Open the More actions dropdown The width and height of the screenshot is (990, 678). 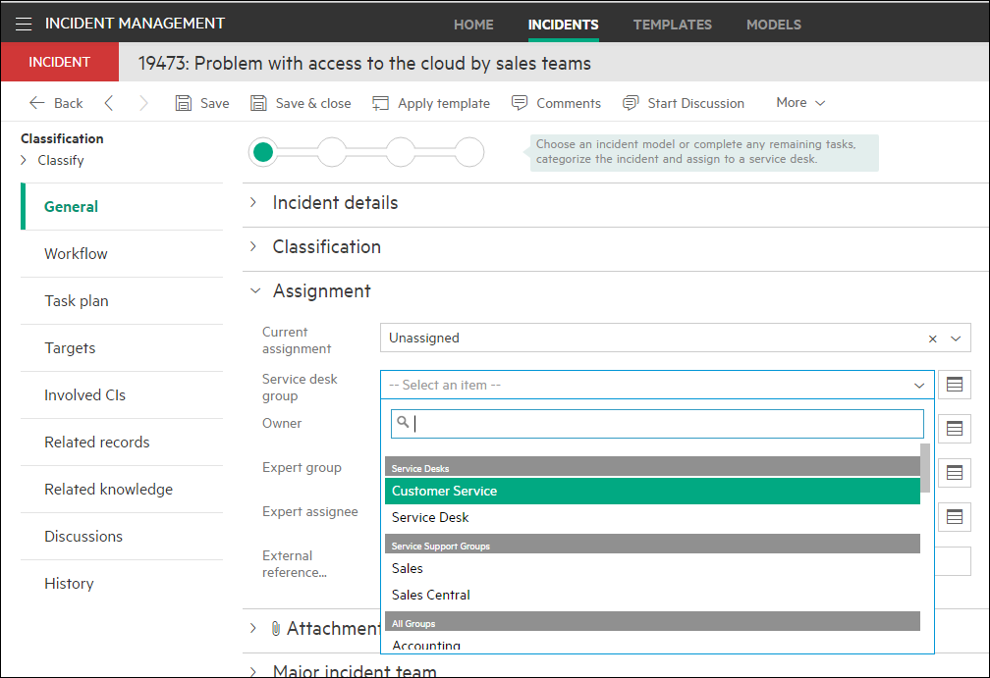click(x=800, y=103)
